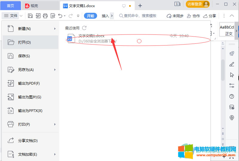Click the help question mark sidebar icon

coord(232,96)
